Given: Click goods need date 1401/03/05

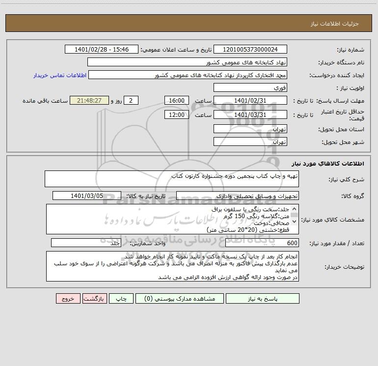Looking at the screenshot, I should pyautogui.click(x=87, y=196).
